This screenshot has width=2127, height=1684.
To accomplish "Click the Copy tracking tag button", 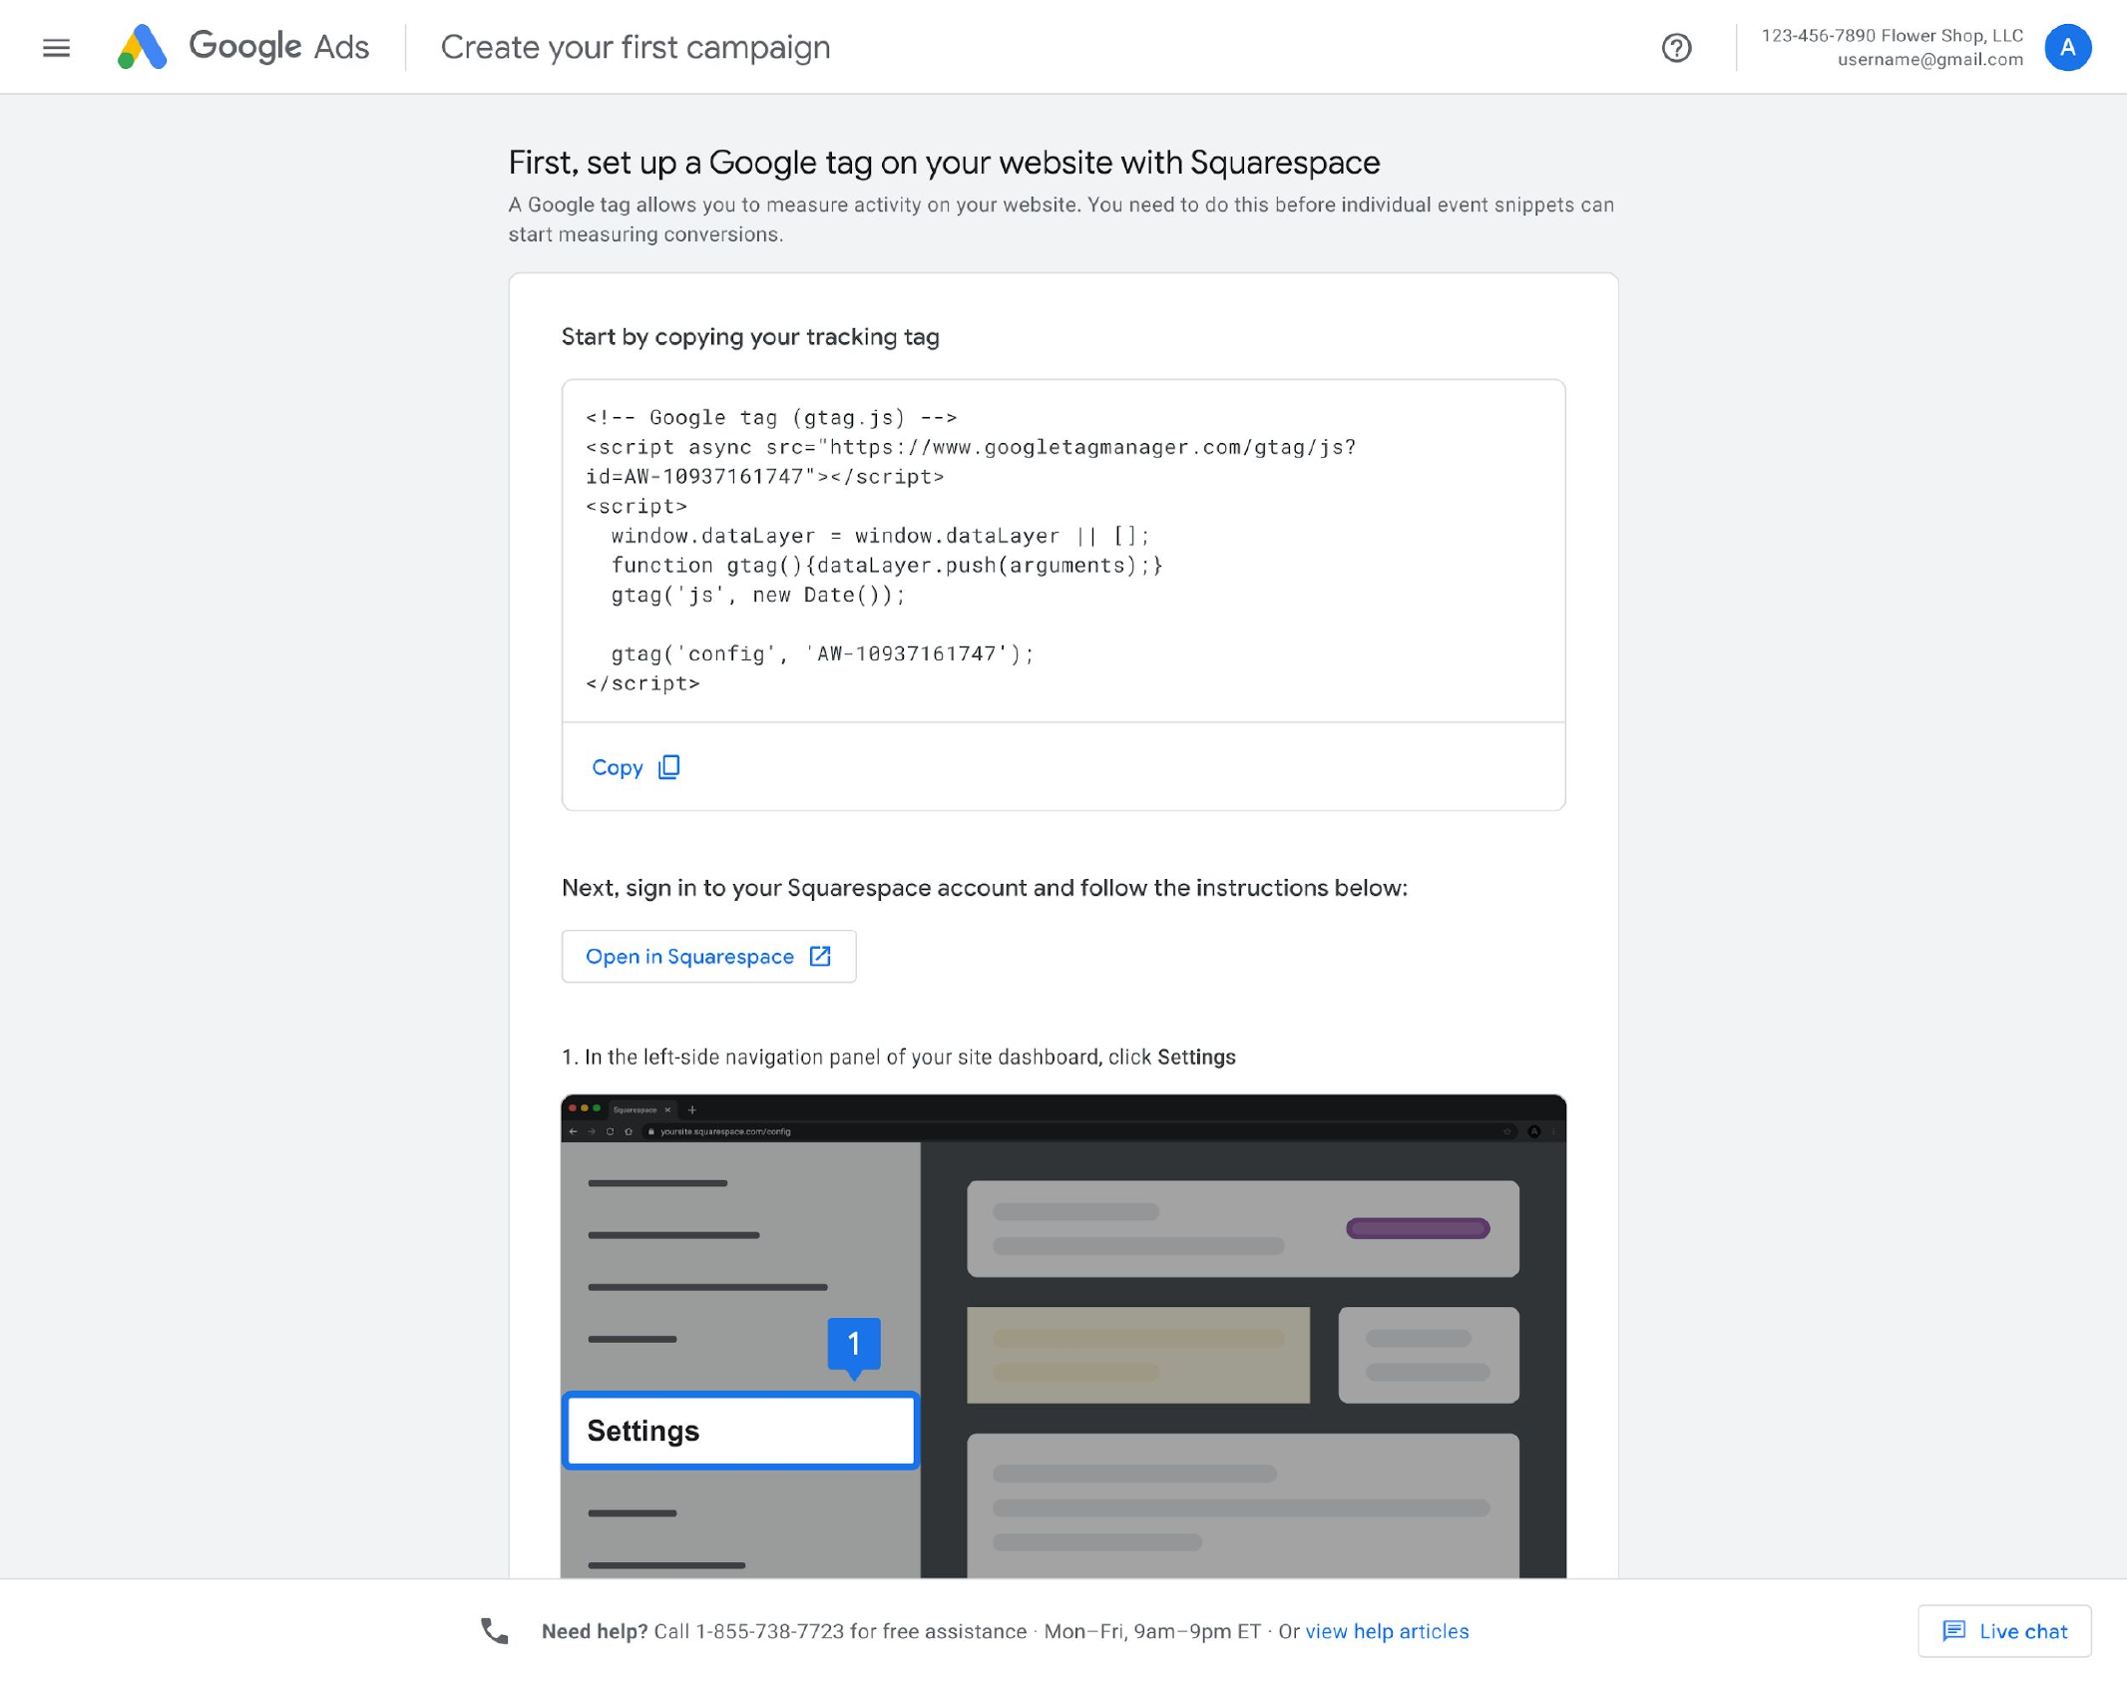I will pos(636,767).
